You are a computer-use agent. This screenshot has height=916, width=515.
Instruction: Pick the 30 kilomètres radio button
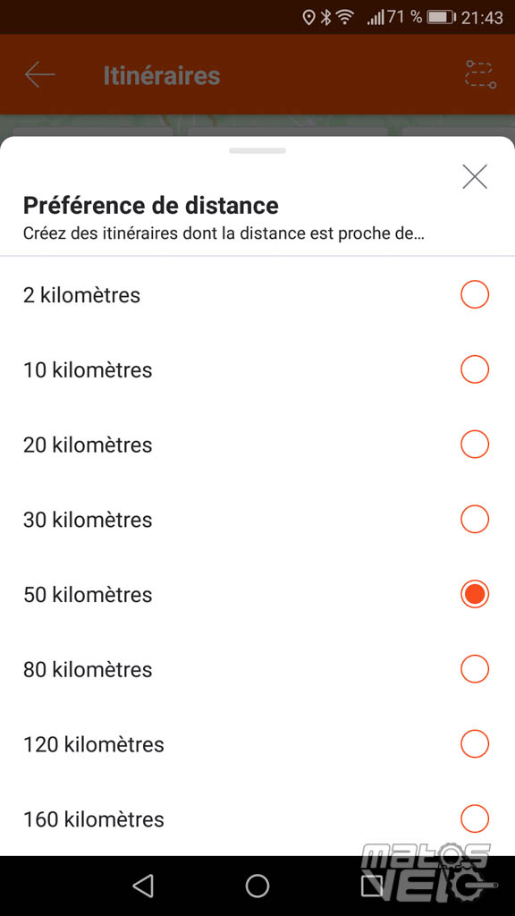[x=475, y=520]
